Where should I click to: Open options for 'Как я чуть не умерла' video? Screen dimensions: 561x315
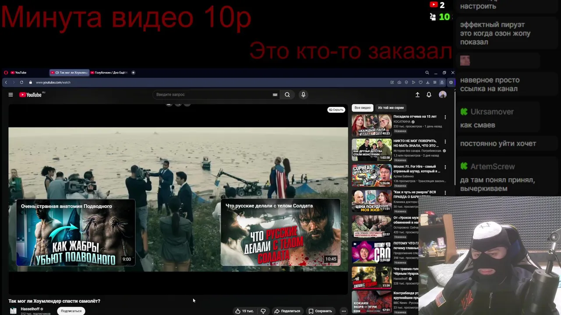click(x=445, y=192)
